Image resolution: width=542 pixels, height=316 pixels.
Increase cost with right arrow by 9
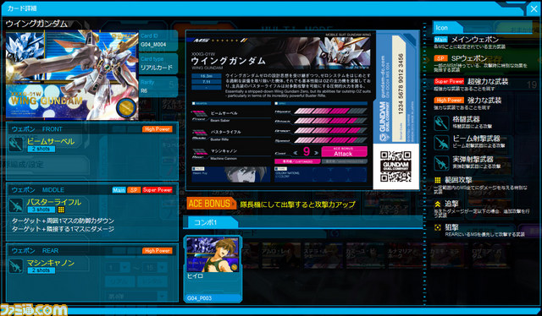click(x=316, y=152)
